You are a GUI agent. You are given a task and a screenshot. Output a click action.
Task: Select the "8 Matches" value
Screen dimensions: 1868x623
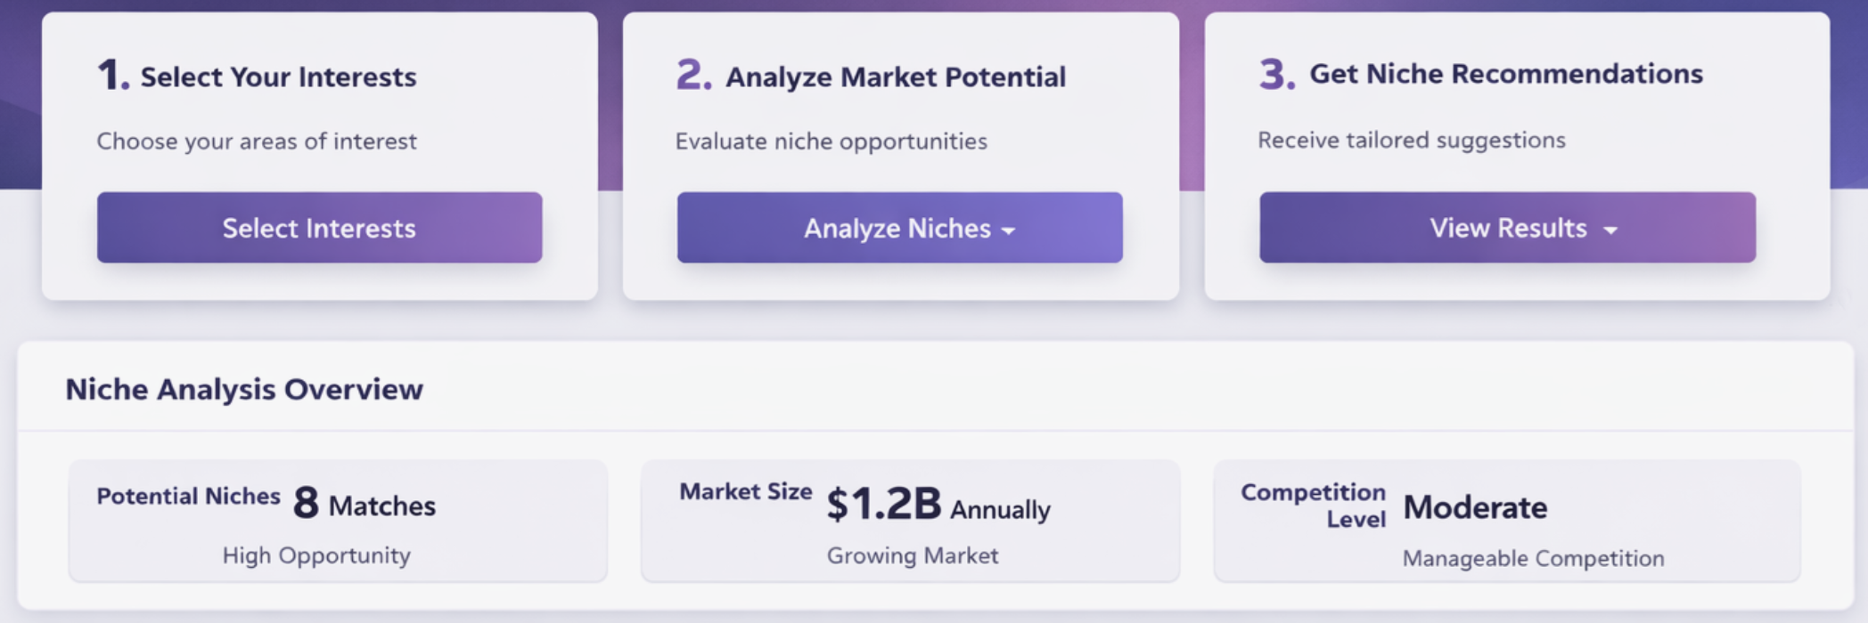(x=364, y=505)
